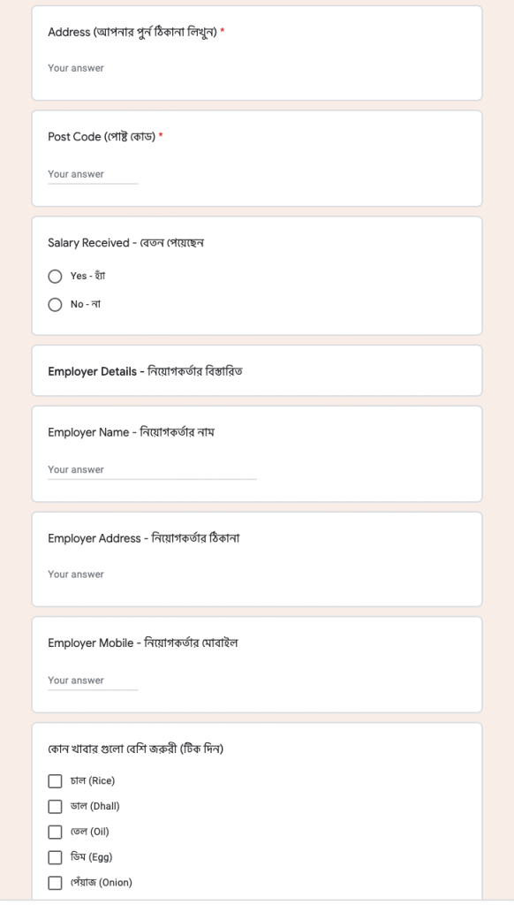
Task: Select the No salary received option
Action: coord(55,305)
